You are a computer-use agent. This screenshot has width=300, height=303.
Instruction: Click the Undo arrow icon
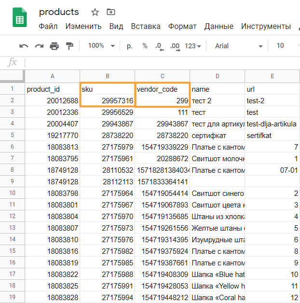[x=24, y=46]
